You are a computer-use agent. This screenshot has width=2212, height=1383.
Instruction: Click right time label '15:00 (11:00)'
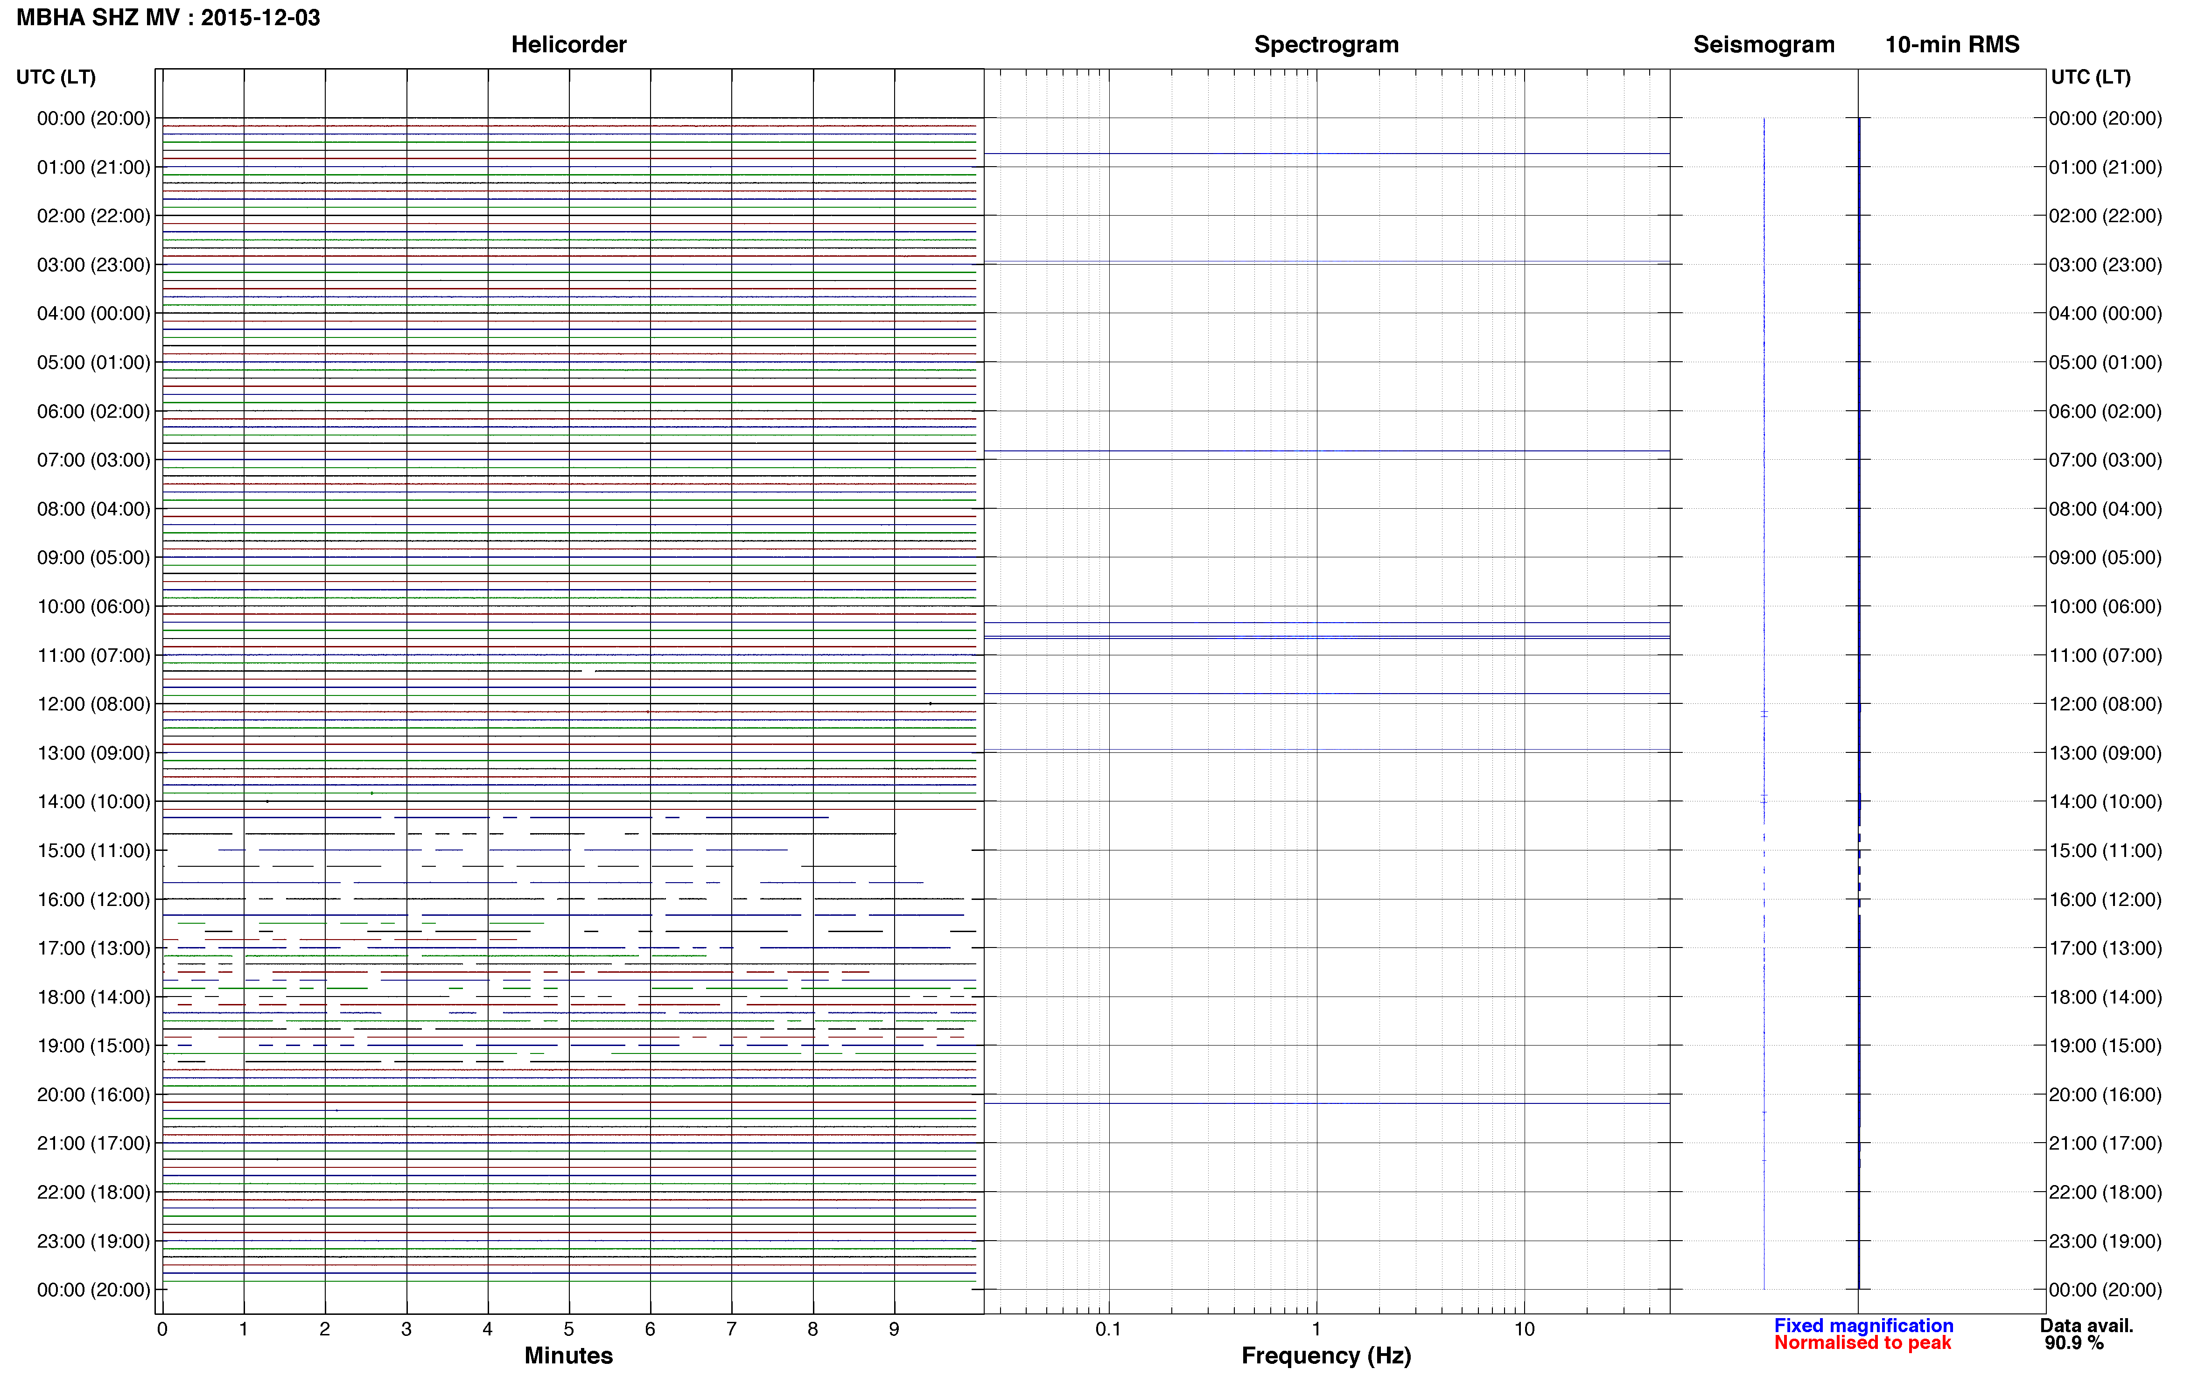click(2106, 850)
